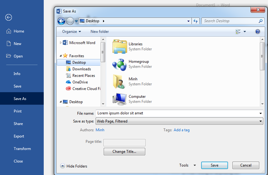This screenshot has width=268, height=175.
Task: Expand the Microsoft Word tree node
Action: [61, 42]
